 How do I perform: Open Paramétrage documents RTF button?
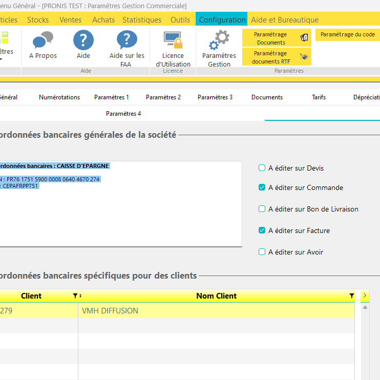tap(277, 57)
